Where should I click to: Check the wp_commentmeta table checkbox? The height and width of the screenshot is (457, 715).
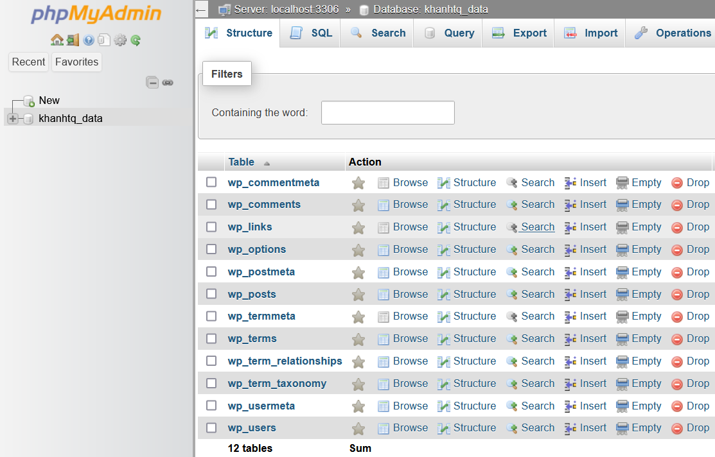(x=211, y=182)
